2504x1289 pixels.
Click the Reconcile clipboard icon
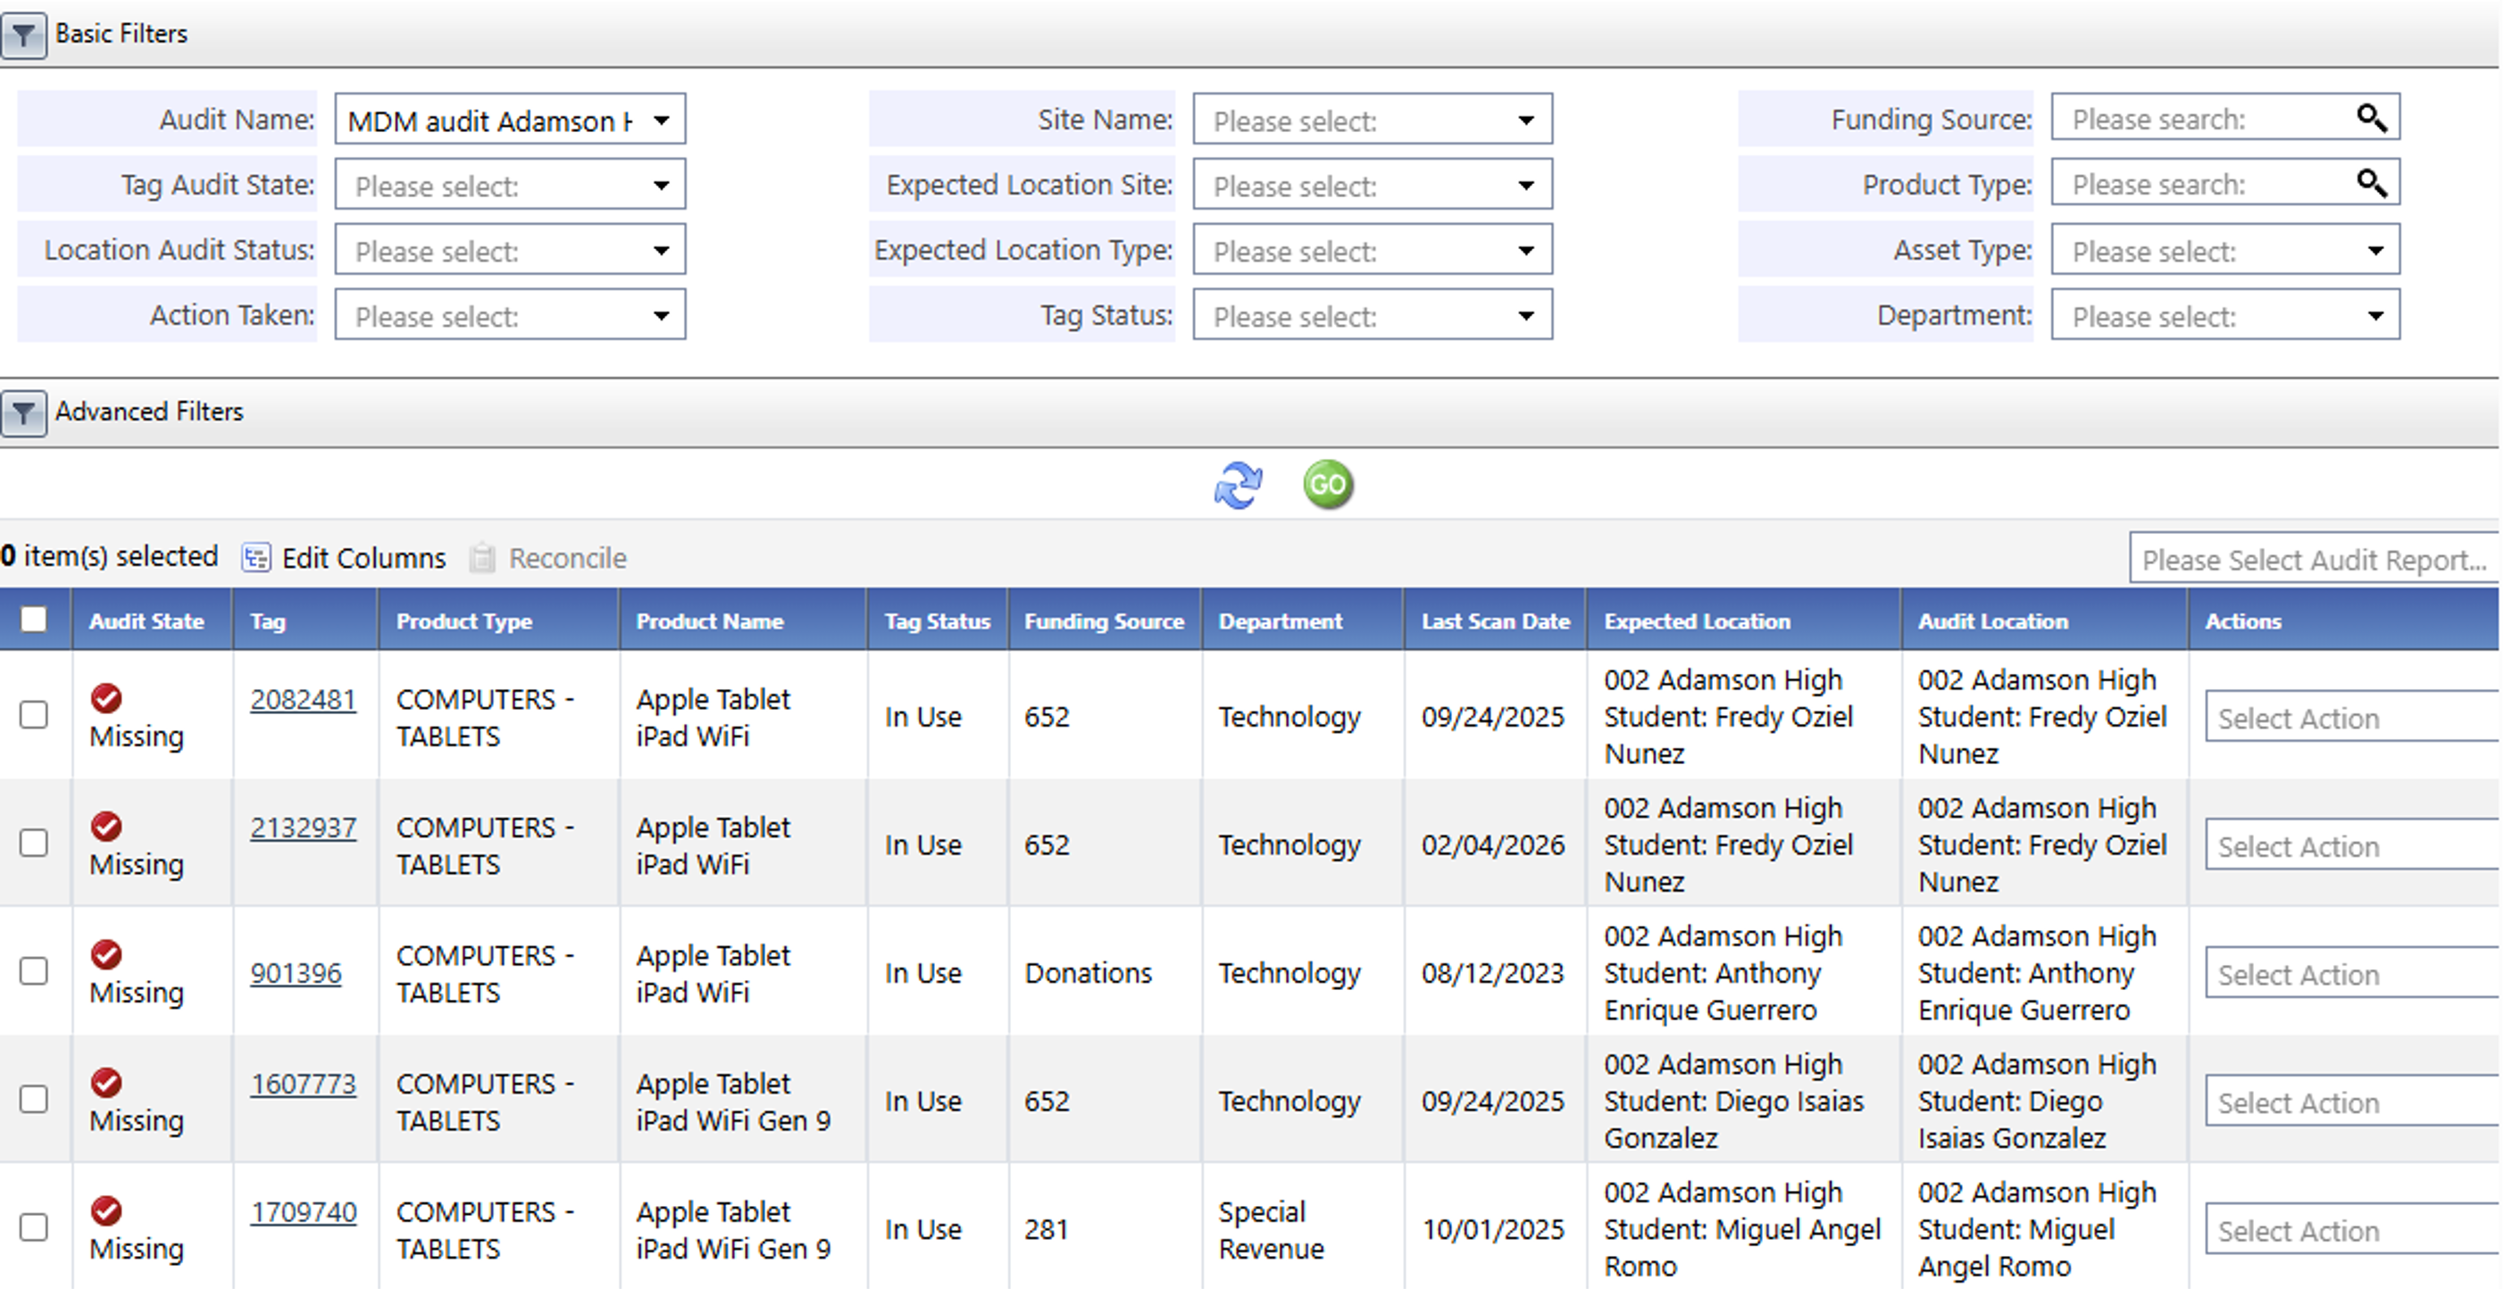click(x=482, y=558)
